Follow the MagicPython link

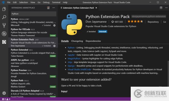[74, 59]
